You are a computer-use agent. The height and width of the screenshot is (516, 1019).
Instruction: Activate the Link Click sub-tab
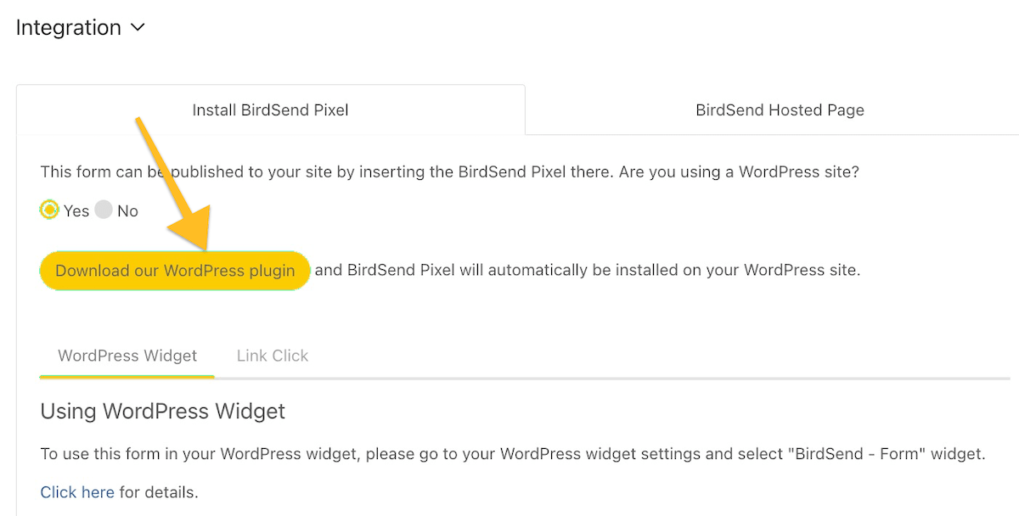click(272, 355)
